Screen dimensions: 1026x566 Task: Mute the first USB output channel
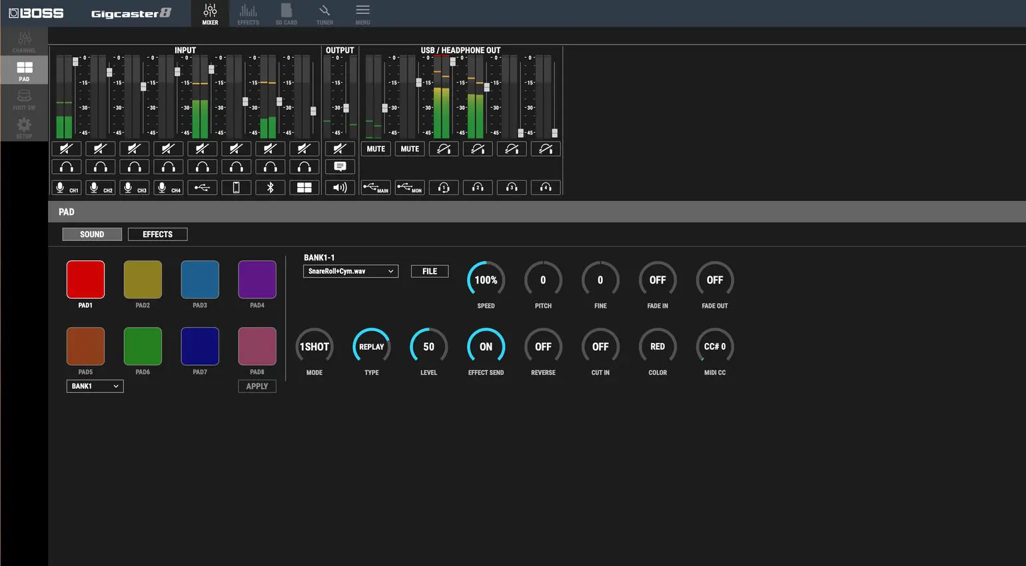click(x=375, y=148)
